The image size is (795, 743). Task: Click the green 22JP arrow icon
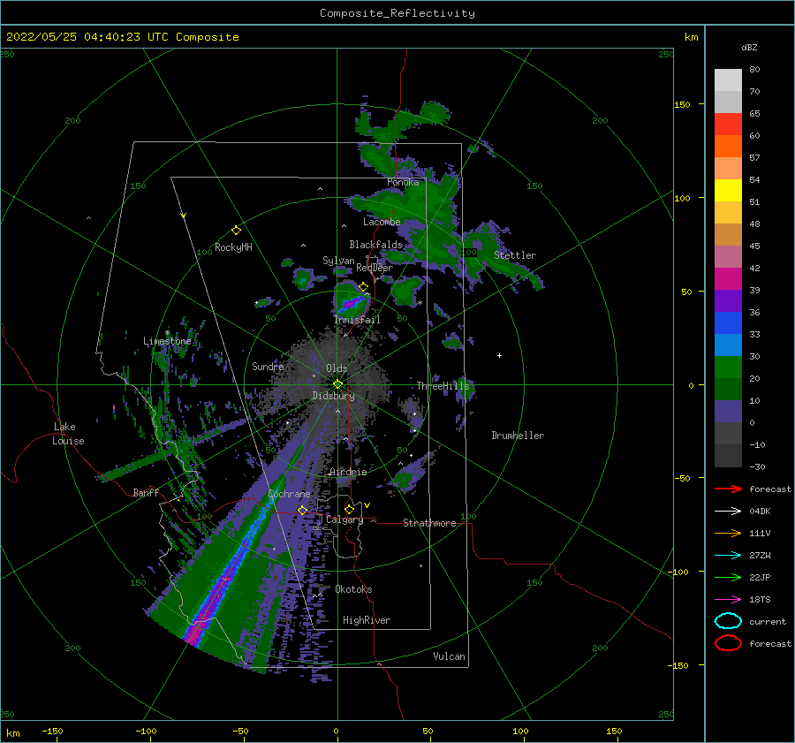(x=728, y=577)
